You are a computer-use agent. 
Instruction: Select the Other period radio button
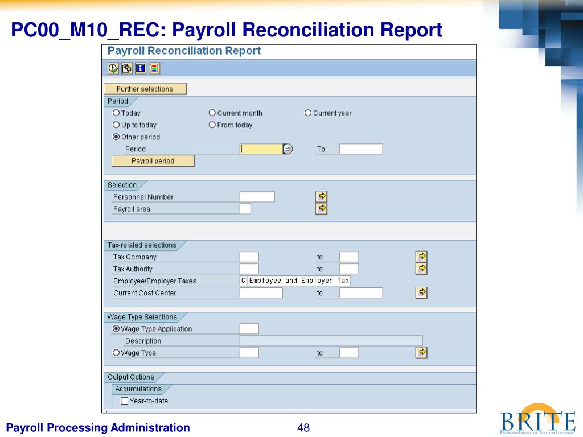116,137
